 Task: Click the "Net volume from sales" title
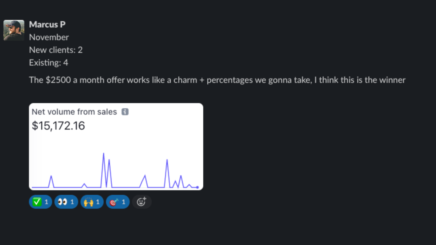(74, 112)
